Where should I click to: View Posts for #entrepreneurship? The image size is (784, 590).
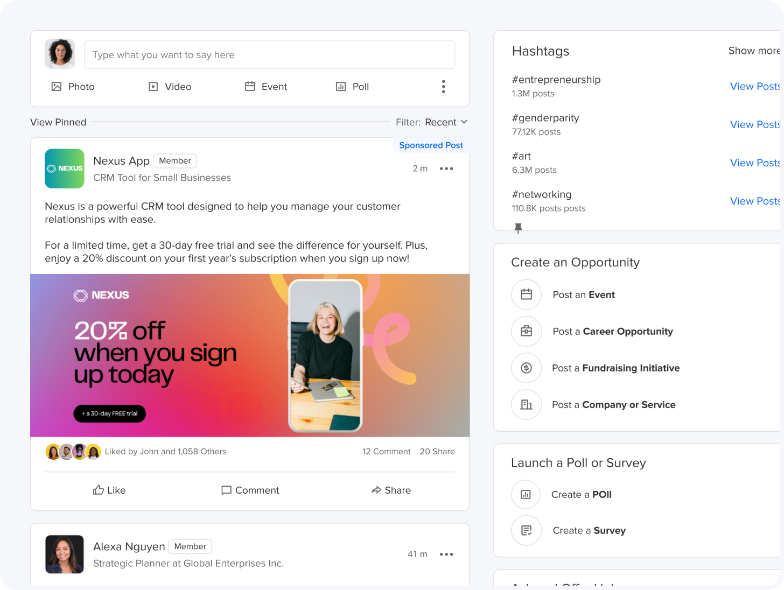coord(755,86)
